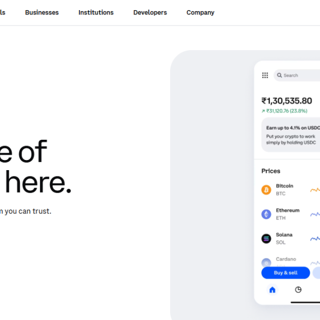The image size is (320, 320).
Task: Click the Bitcoin price sparkline chart
Action: pyautogui.click(x=315, y=190)
